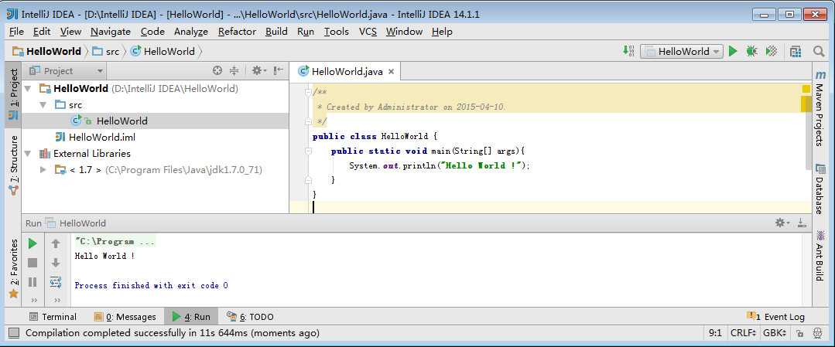835x347 pixels.
Task: Click src in the navigation breadcrumb
Action: click(106, 52)
